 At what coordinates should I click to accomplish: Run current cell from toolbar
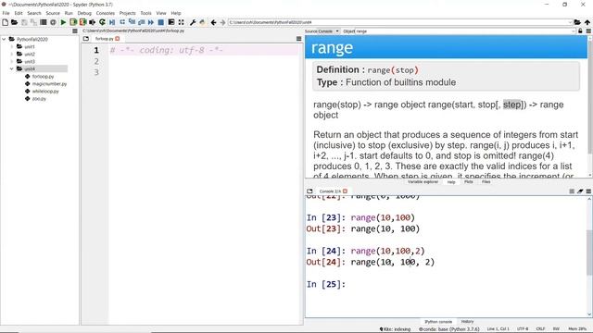[x=73, y=22]
